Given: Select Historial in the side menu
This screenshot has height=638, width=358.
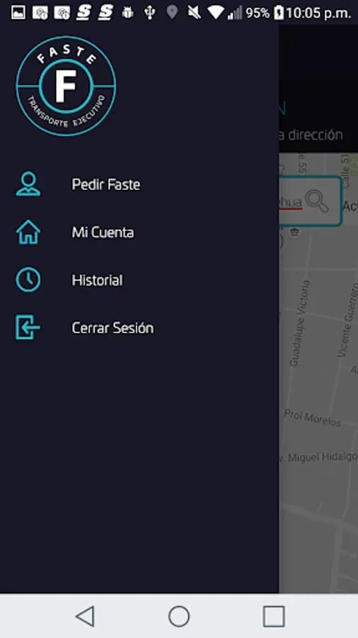Looking at the screenshot, I should [97, 280].
